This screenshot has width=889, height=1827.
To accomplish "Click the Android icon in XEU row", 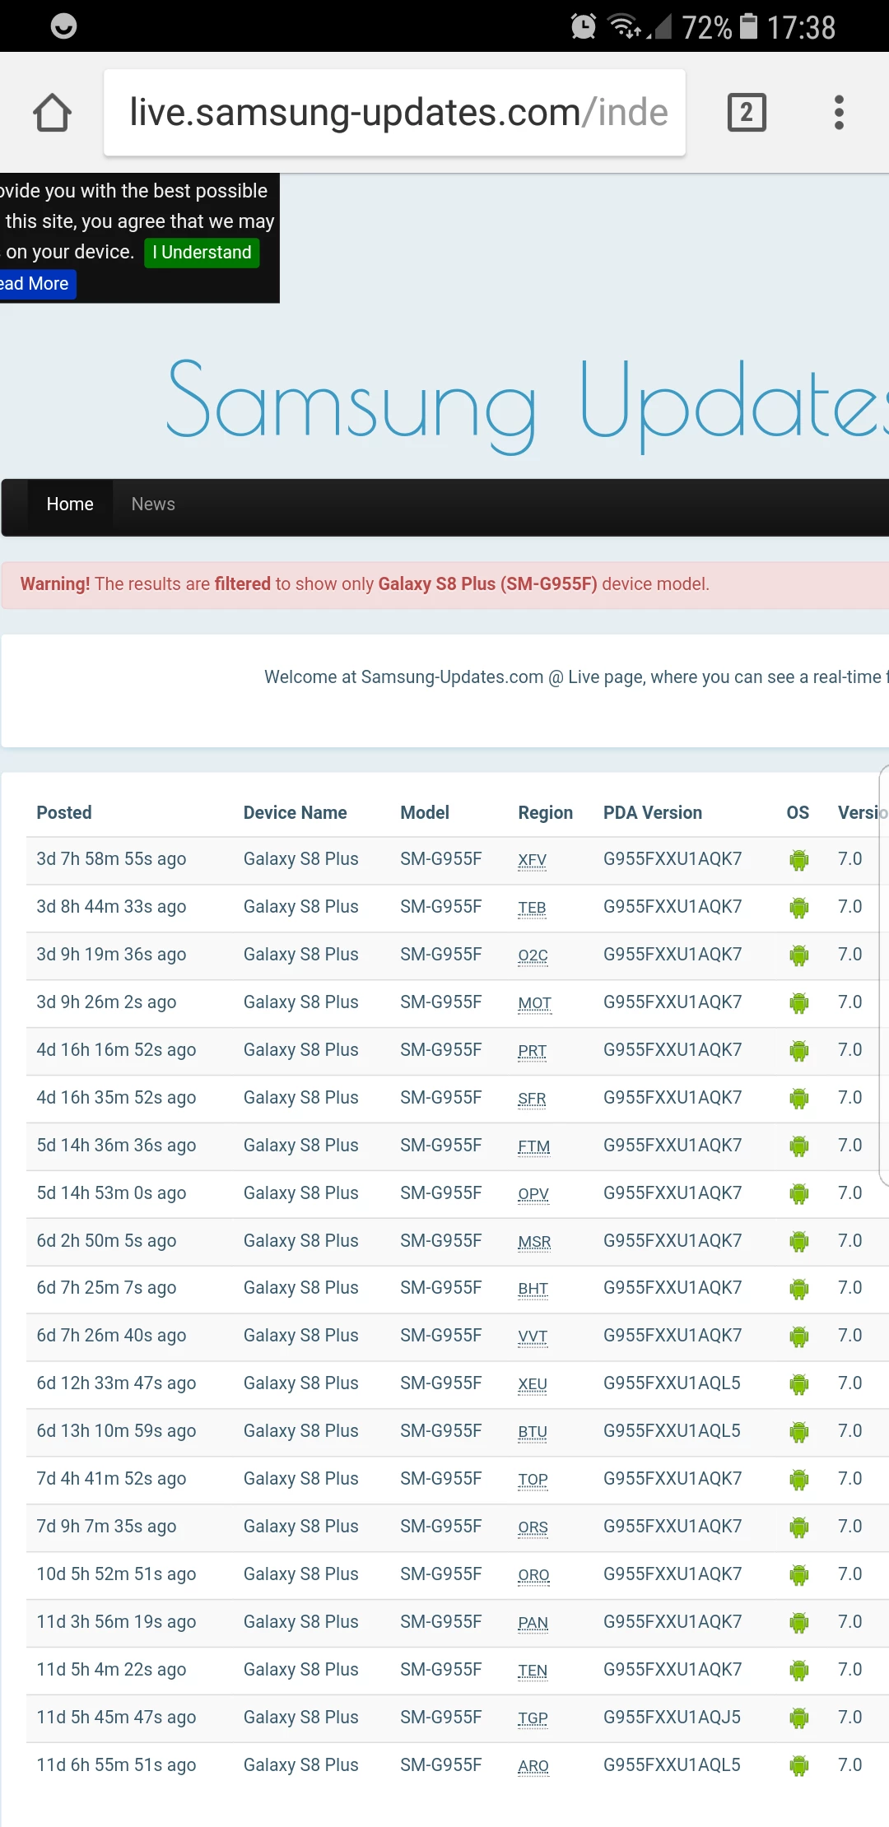I will pyautogui.click(x=798, y=1384).
